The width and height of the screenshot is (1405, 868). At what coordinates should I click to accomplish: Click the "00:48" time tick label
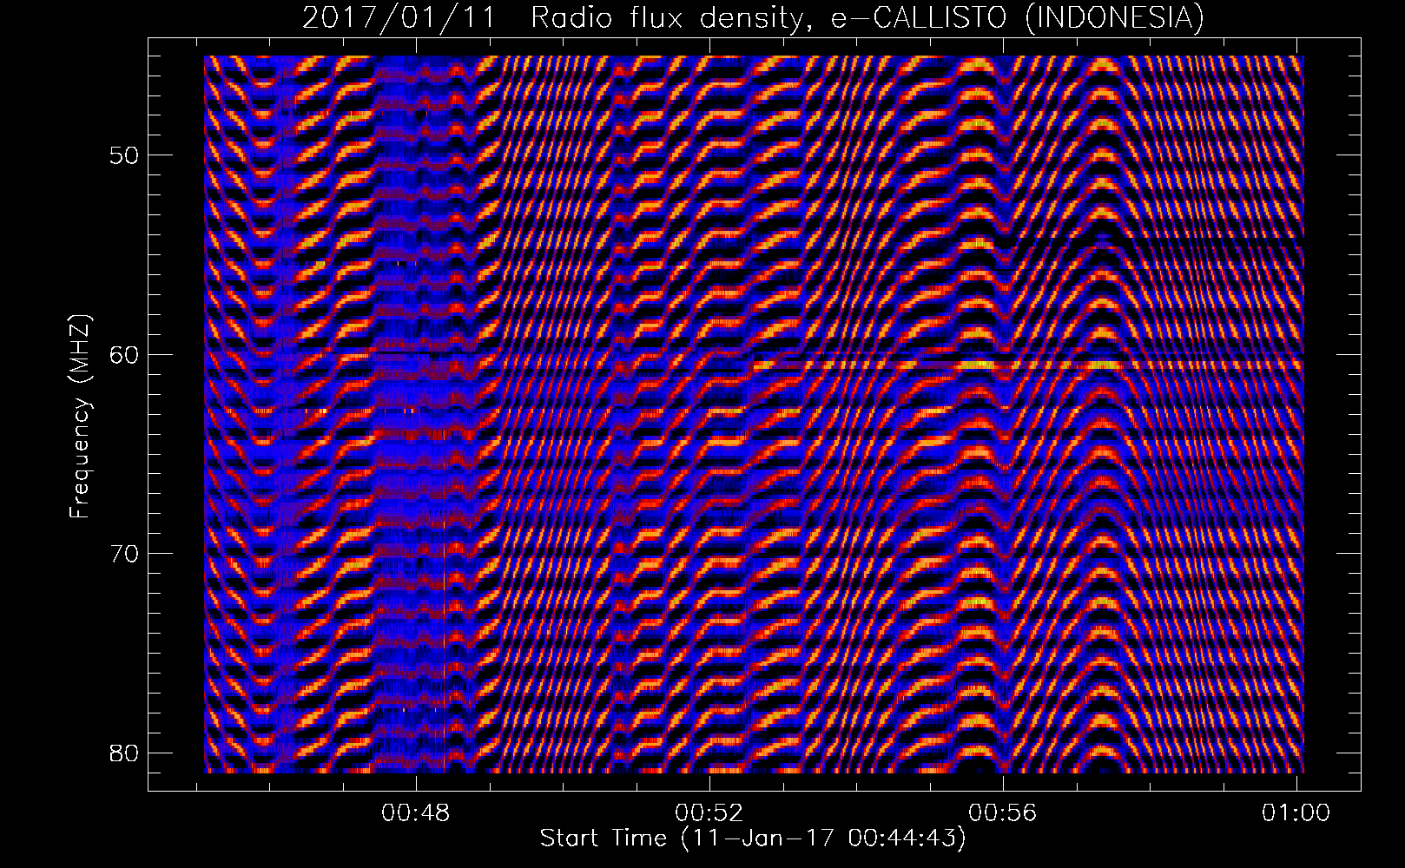pos(416,813)
